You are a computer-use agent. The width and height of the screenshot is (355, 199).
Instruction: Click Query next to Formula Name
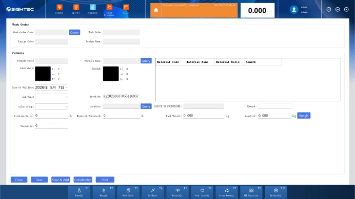point(146,61)
